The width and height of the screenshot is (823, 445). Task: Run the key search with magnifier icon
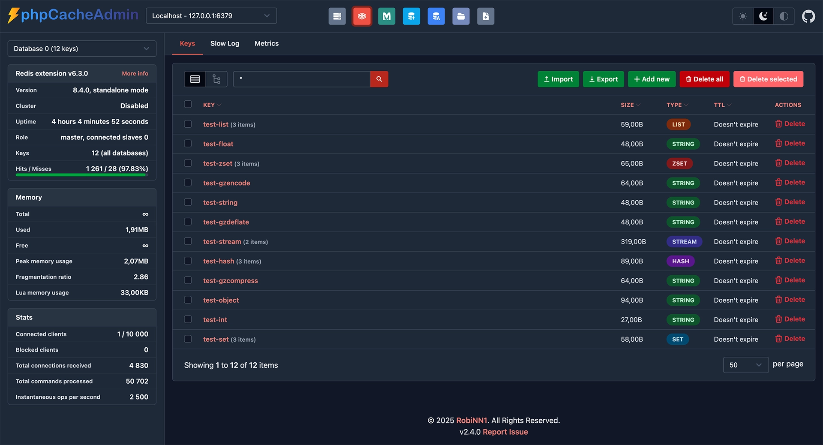pos(379,79)
